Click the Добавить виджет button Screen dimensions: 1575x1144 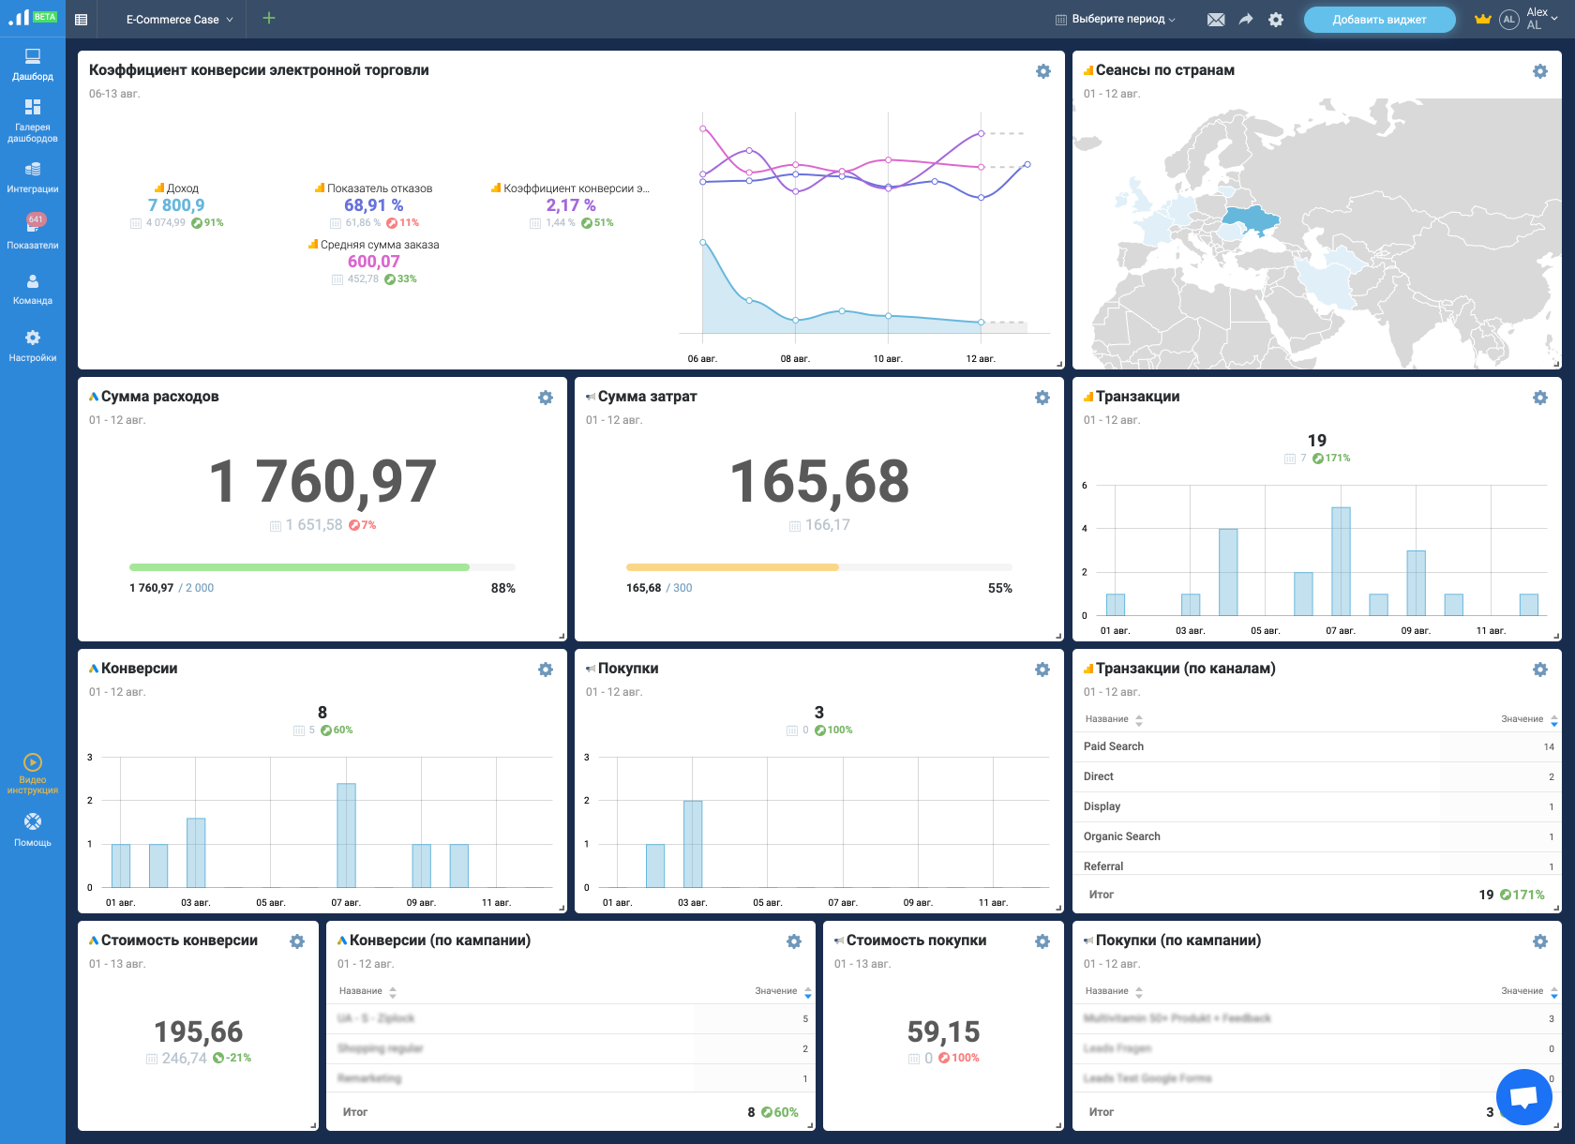(1379, 20)
